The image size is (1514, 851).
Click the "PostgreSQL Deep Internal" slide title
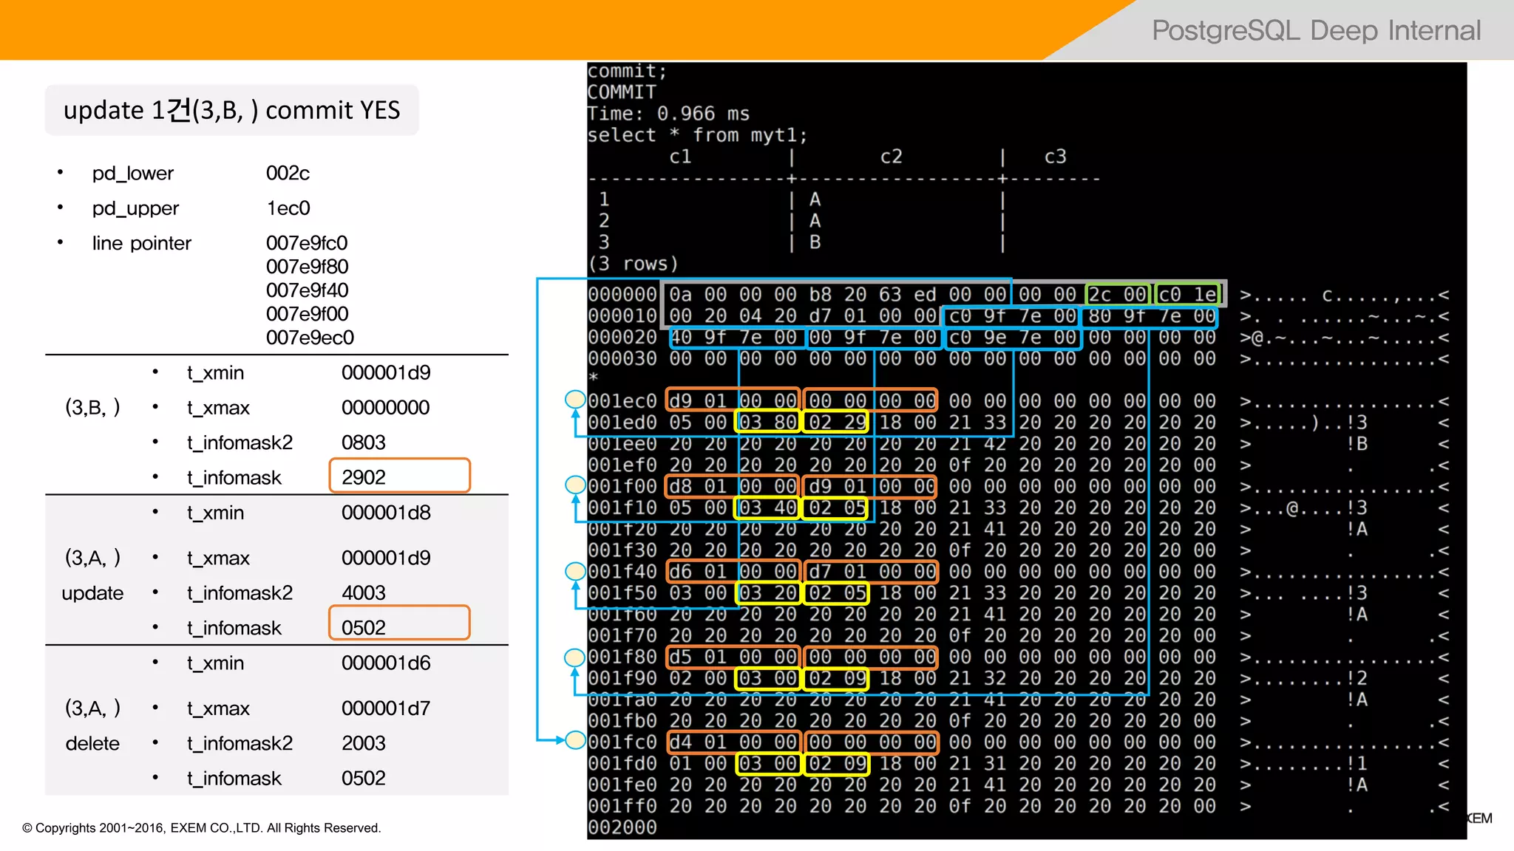[1316, 30]
